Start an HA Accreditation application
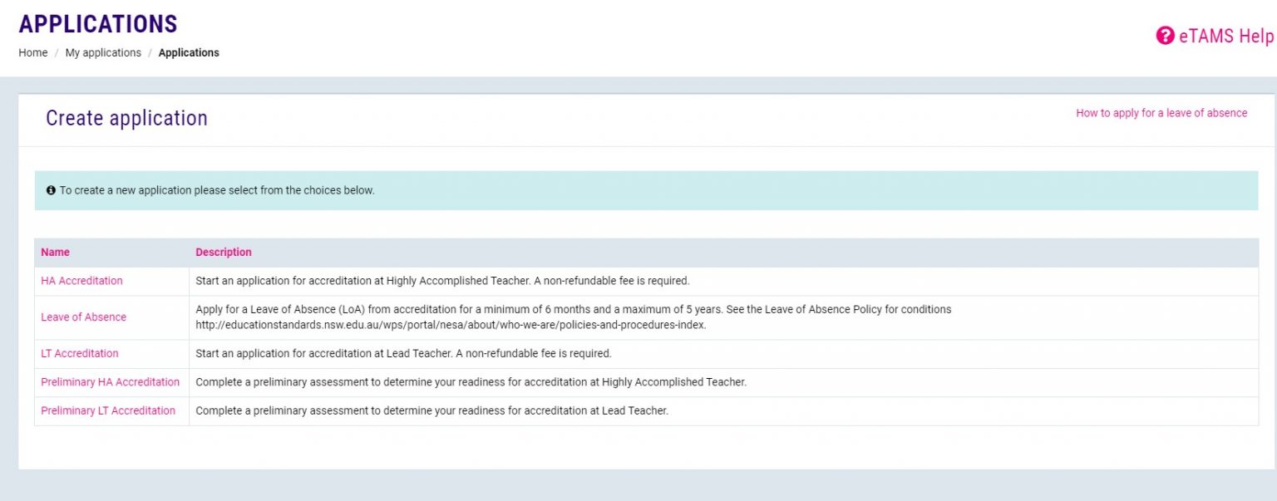1277x501 pixels. (x=81, y=281)
